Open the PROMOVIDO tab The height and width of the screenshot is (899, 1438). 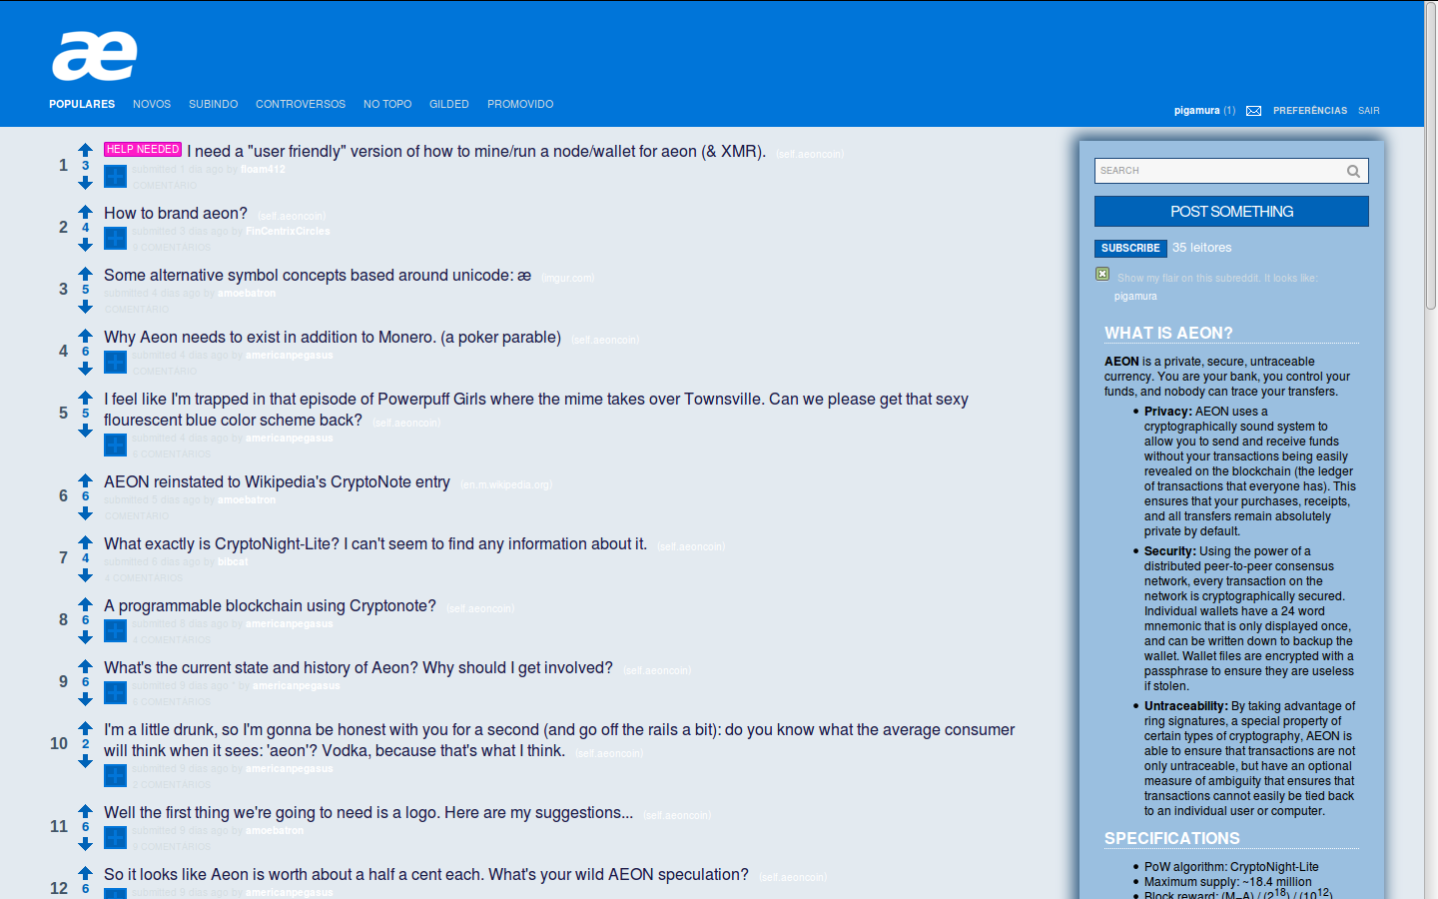point(520,104)
